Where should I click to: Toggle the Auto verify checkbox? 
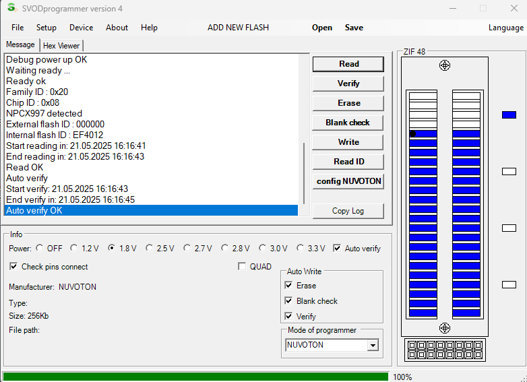pyautogui.click(x=337, y=249)
